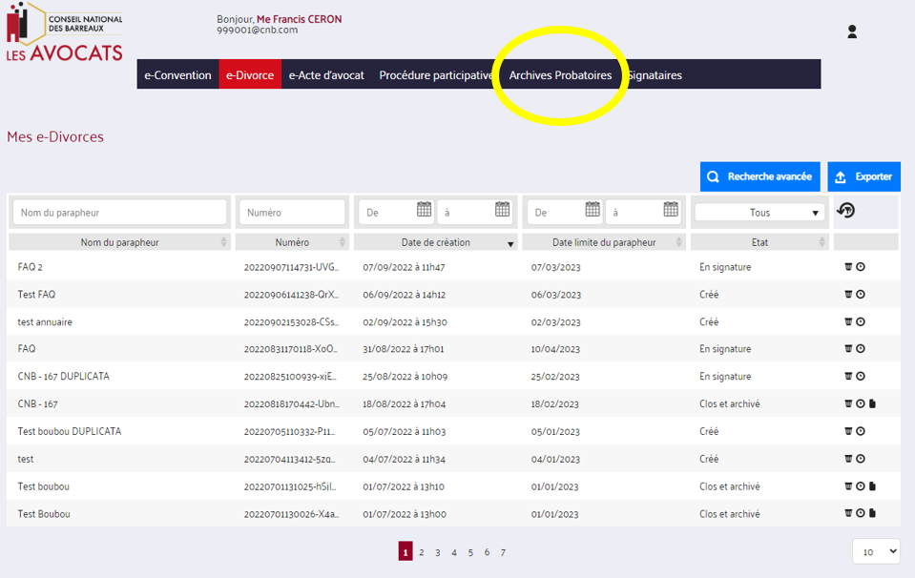915x578 pixels.
Task: Click trash icon for row created 18/08/2022
Action: point(848,403)
